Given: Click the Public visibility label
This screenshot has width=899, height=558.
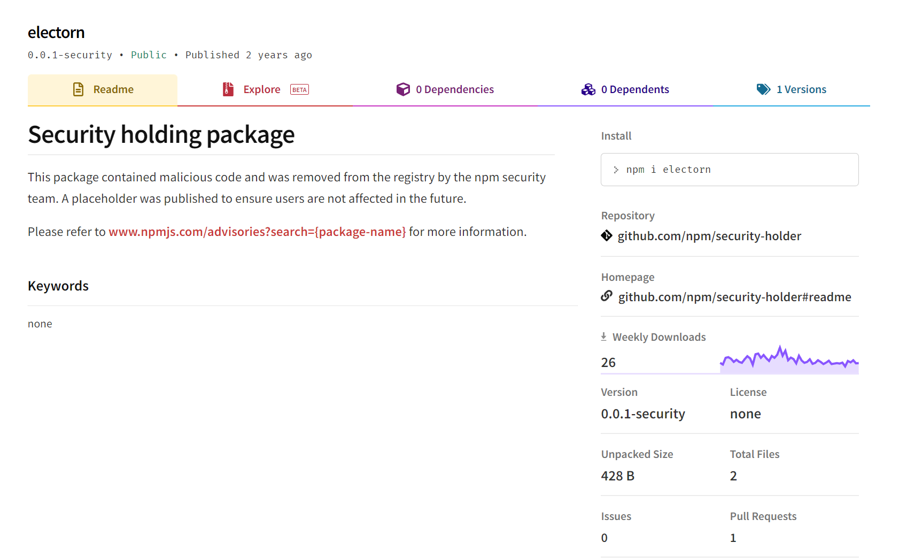Looking at the screenshot, I should click(x=149, y=55).
